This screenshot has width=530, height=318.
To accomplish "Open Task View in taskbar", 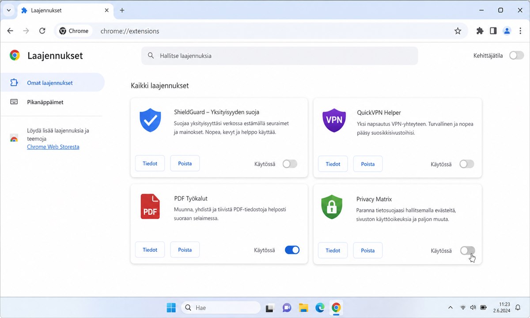I will pyautogui.click(x=270, y=307).
